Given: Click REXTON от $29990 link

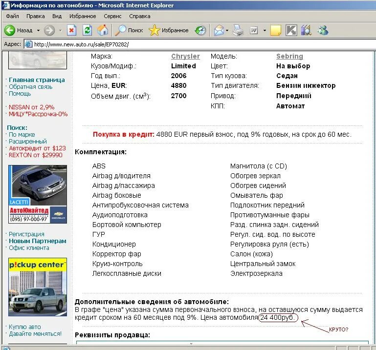Looking at the screenshot, I should tap(36, 155).
